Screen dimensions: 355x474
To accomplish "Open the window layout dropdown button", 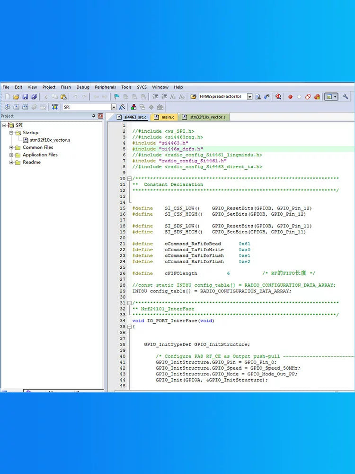I will (x=335, y=97).
